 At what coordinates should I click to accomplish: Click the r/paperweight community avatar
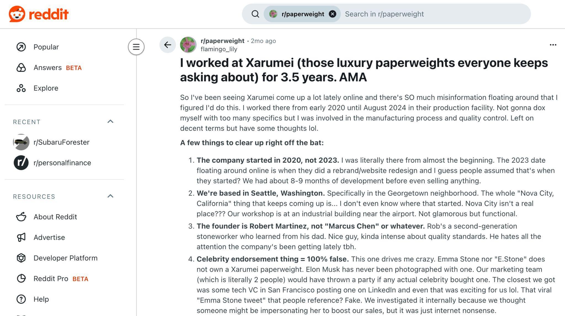(189, 45)
